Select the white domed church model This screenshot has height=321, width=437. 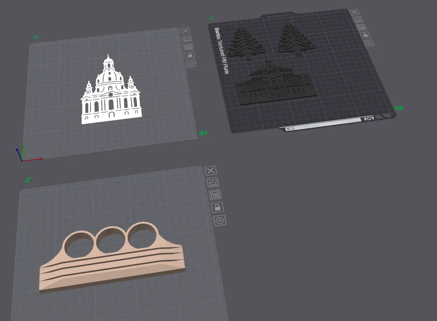pyautogui.click(x=111, y=92)
